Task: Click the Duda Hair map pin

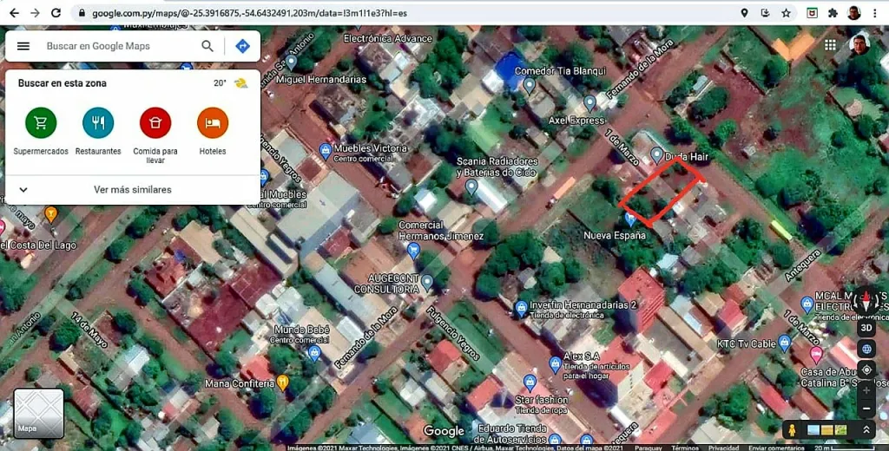Action: click(x=656, y=154)
